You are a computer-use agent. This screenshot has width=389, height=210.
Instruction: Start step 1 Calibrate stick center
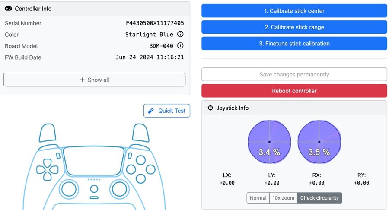(x=294, y=11)
